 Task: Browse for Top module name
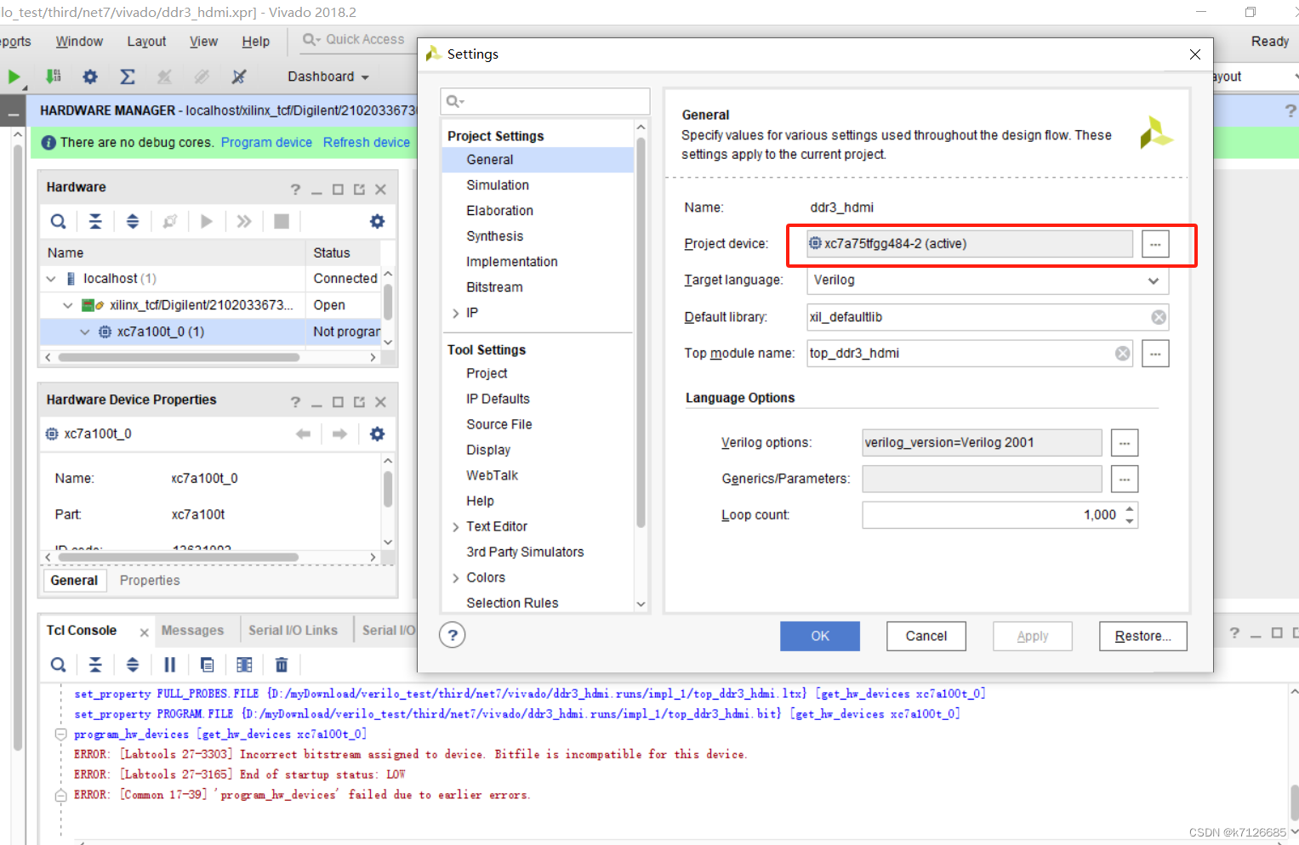click(x=1155, y=353)
